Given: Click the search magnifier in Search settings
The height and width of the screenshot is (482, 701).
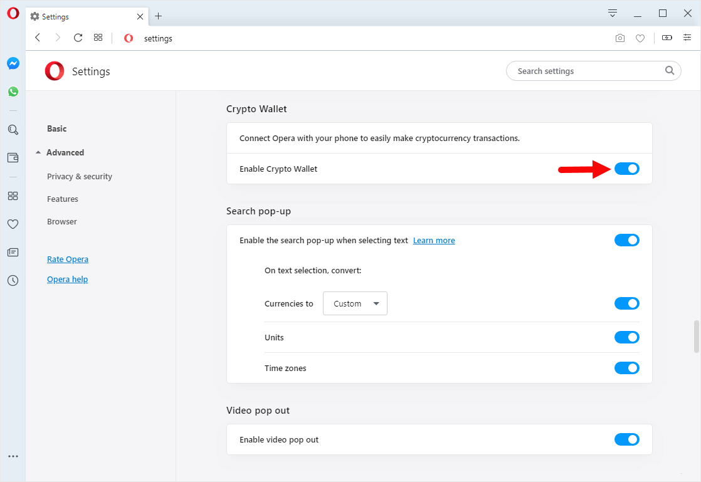Looking at the screenshot, I should [669, 71].
